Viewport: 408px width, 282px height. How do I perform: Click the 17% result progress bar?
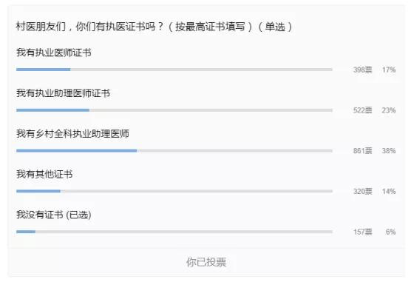(174, 70)
